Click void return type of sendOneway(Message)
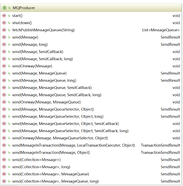 click(x=176, y=66)
